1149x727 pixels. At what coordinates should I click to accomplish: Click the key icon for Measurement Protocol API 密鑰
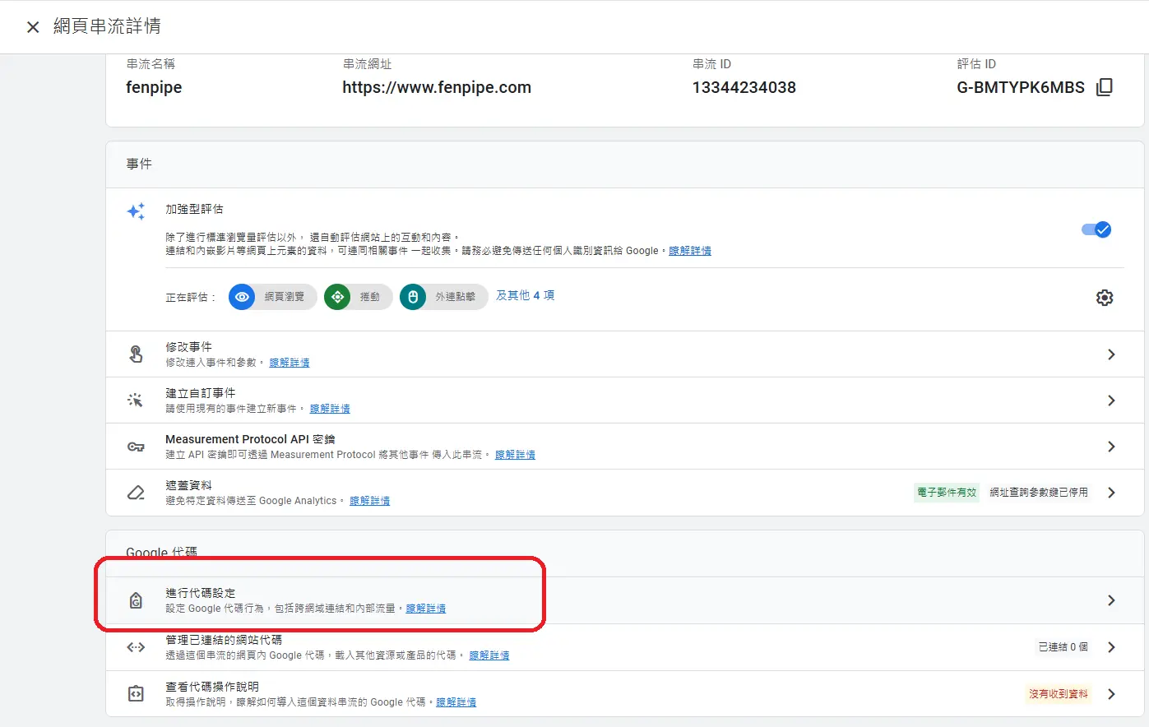pyautogui.click(x=136, y=446)
